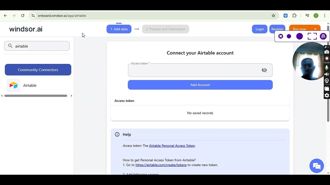330x185 pixels.
Task: Click the page vertical scrollbar thumb
Action: (x=328, y=74)
